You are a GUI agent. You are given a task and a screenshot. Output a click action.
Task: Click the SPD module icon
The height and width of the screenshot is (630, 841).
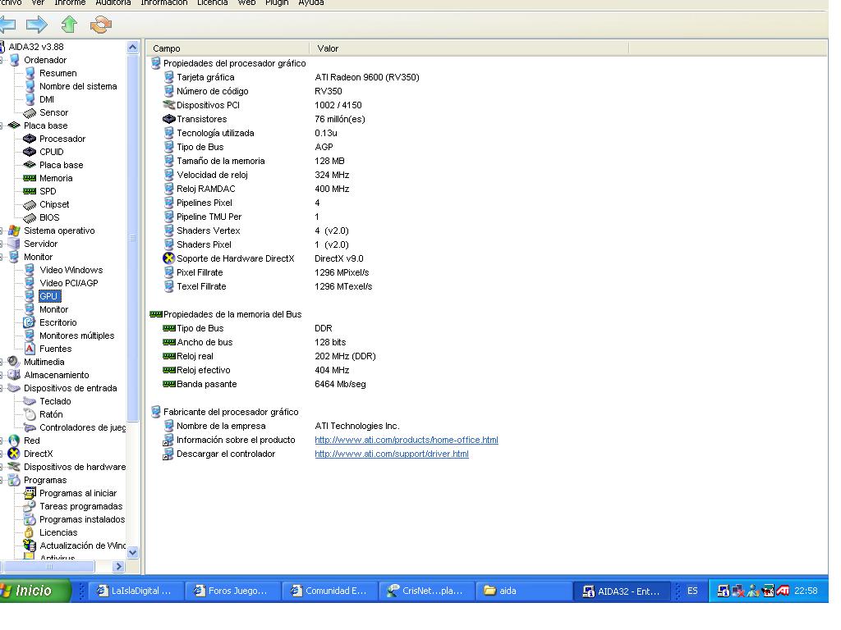(x=30, y=191)
